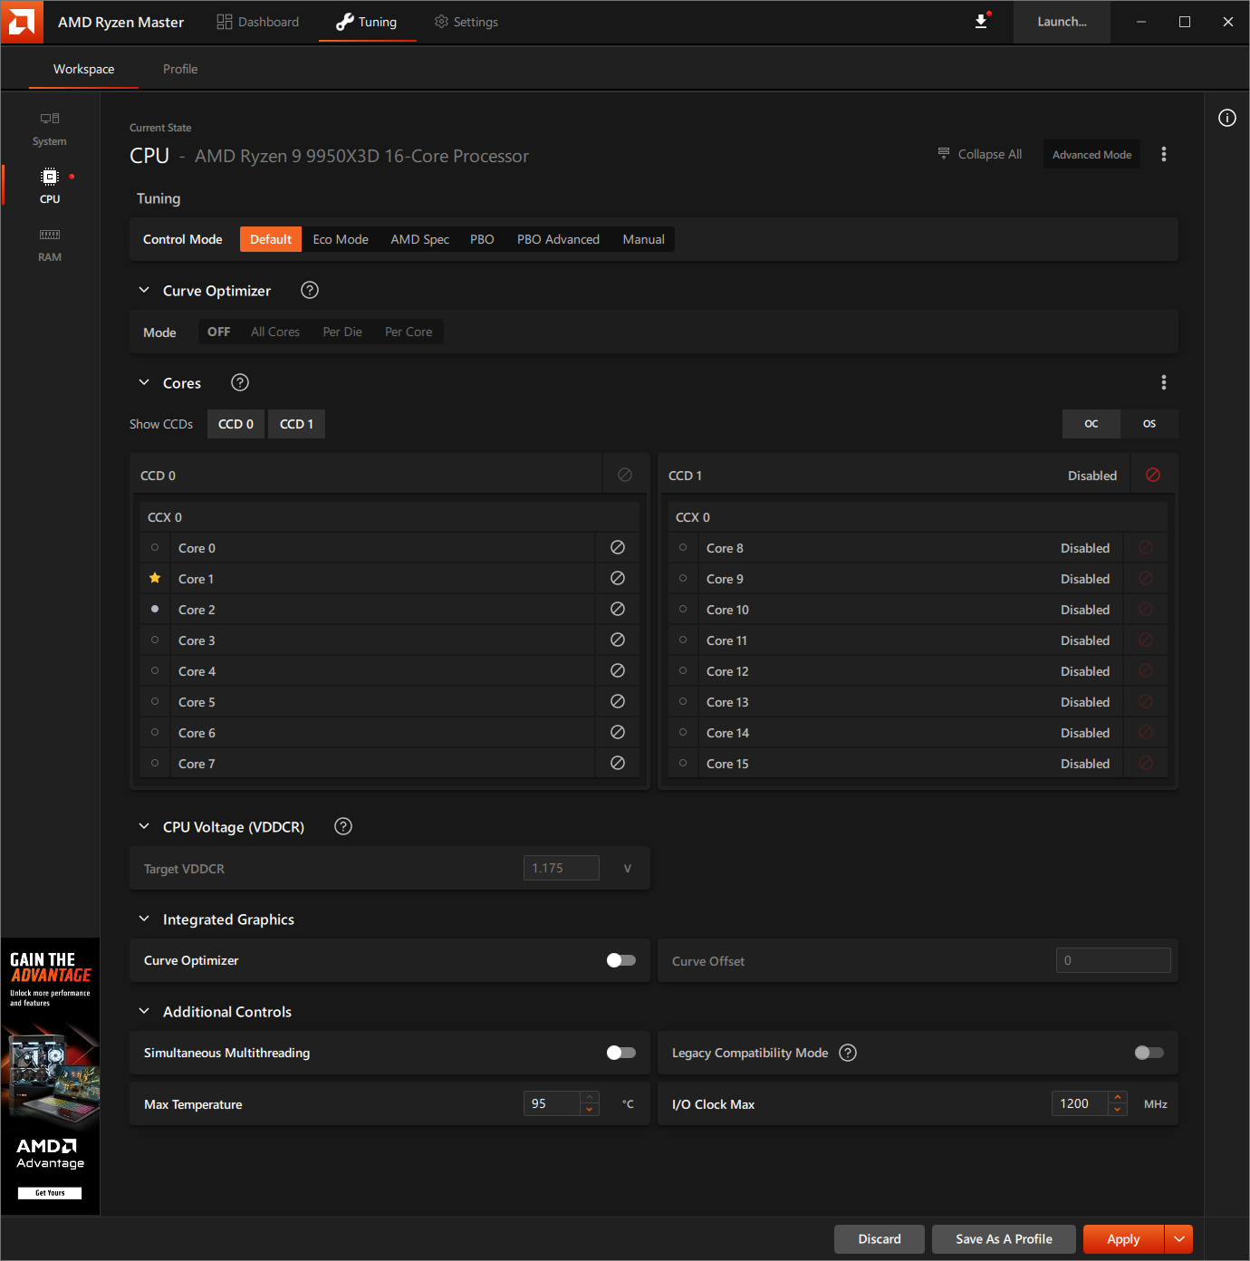Click the info icon on right panel

pyautogui.click(x=1226, y=118)
